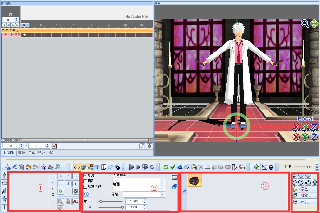Screen dimensions: 320x213
Task: Click the magnifier zoom icon in viewport
Action: pyautogui.click(x=305, y=24)
